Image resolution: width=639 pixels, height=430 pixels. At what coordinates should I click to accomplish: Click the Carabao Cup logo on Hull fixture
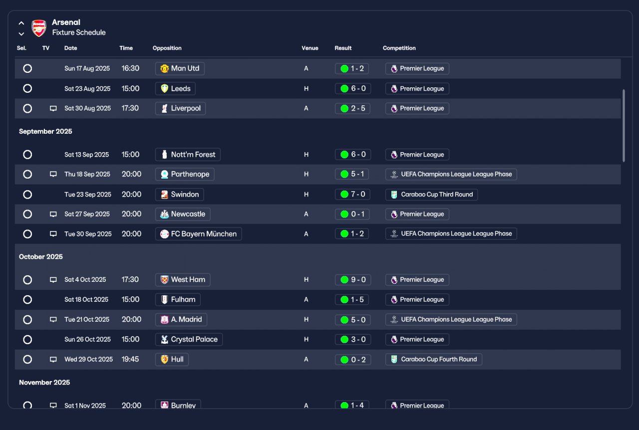(394, 360)
